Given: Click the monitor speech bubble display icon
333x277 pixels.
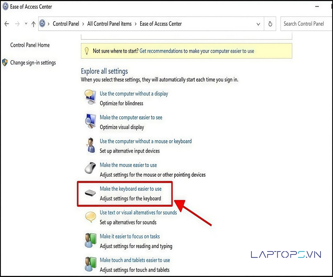Looking at the screenshot, I should point(90,97).
